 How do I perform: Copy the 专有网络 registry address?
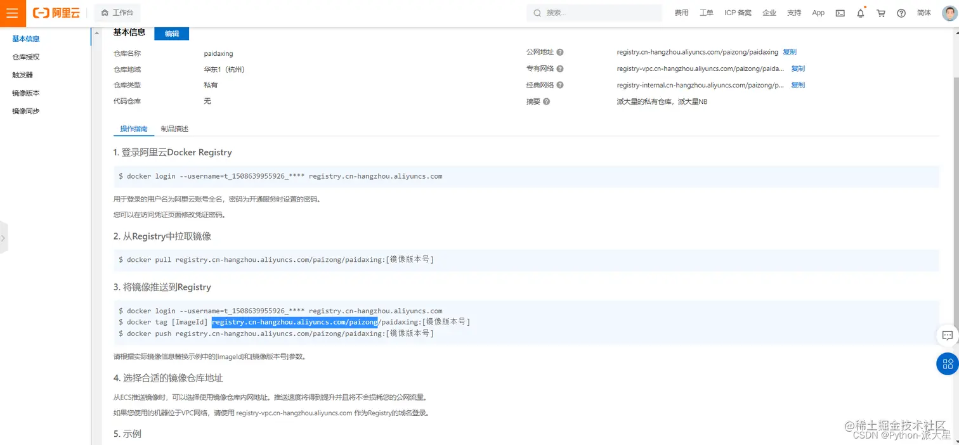coord(798,68)
